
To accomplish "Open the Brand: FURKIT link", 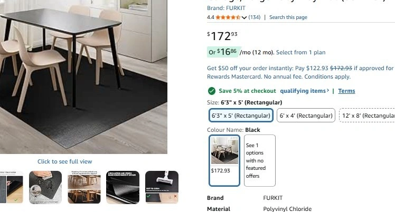I will 226,8.
